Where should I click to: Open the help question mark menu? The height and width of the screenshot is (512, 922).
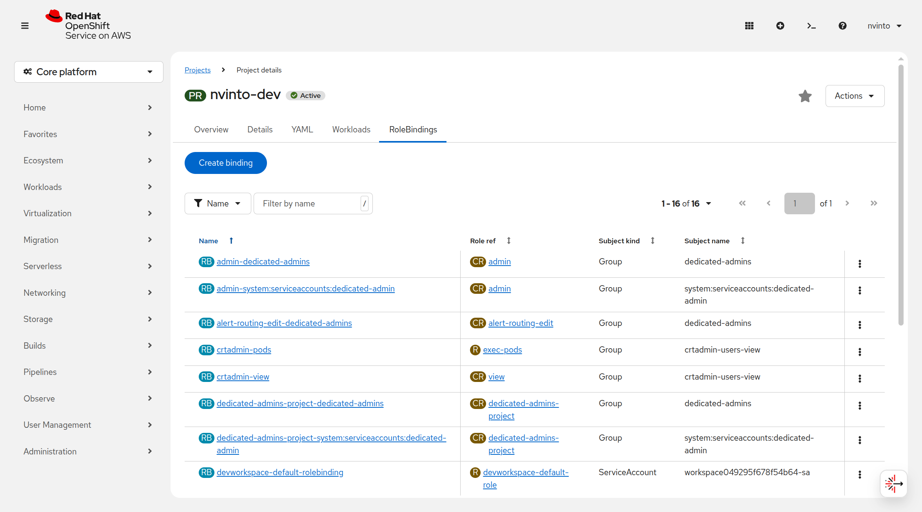[x=842, y=26]
